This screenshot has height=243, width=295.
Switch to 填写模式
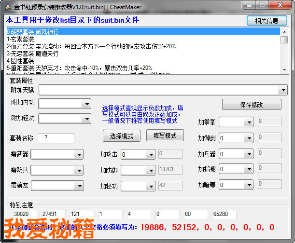pos(165,135)
